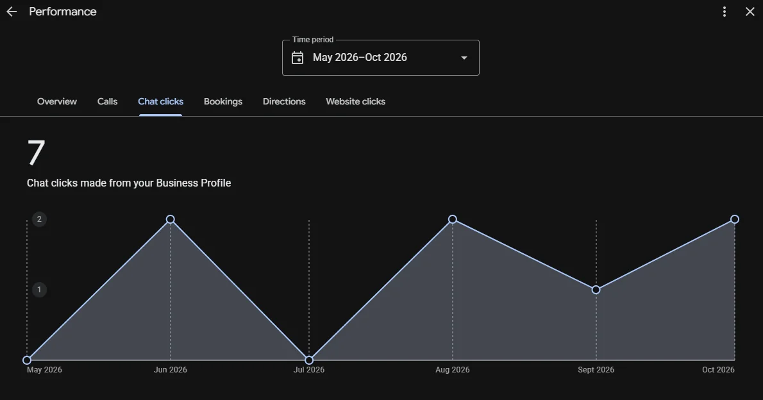The height and width of the screenshot is (400, 763).
Task: Click the 'Oct 2026' axis label
Action: coord(718,370)
